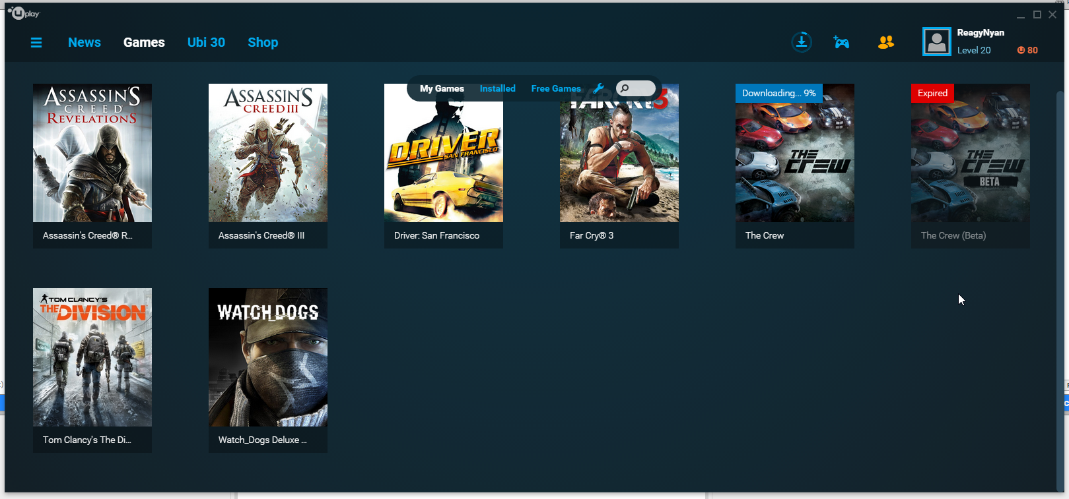Click the Level 20 label
Image resolution: width=1069 pixels, height=499 pixels.
(974, 50)
